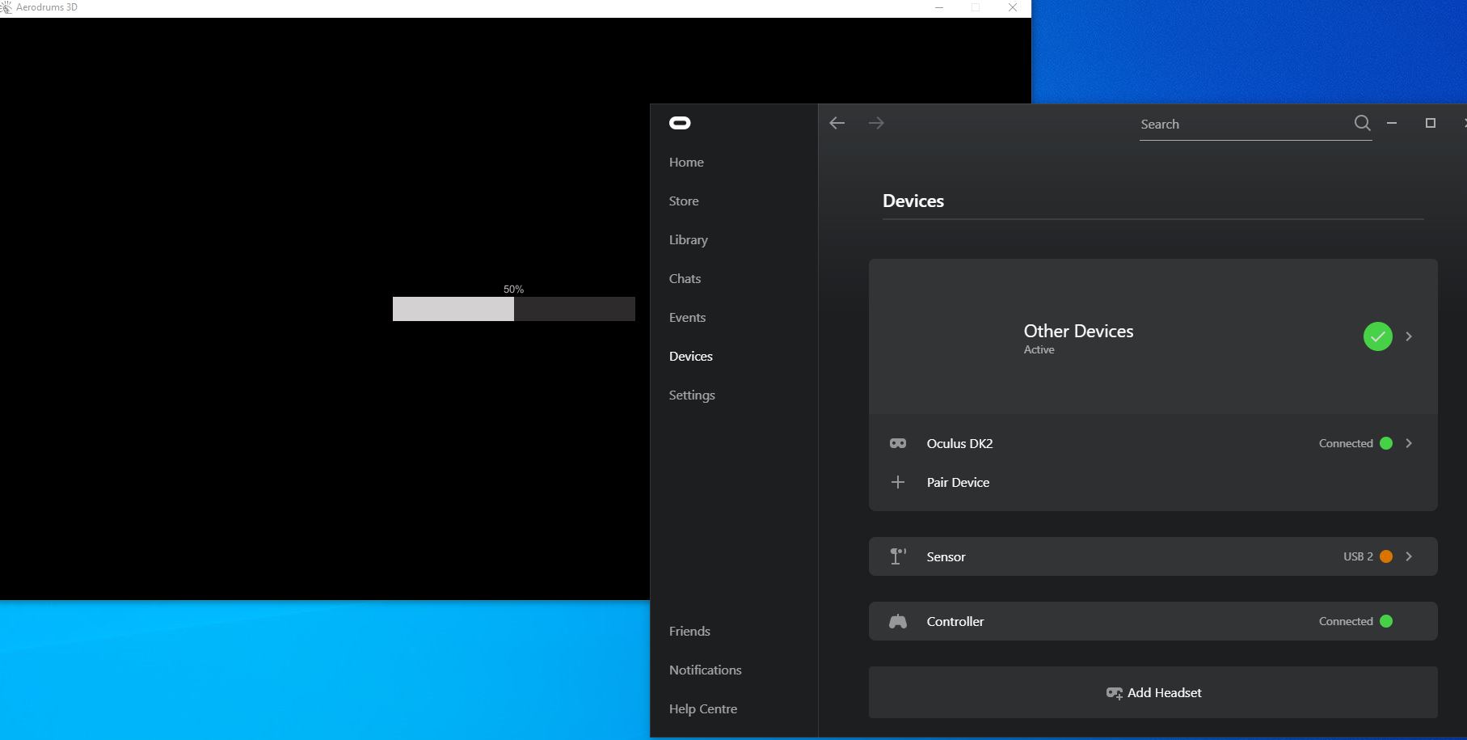Expand the Sensor row chevron

1409,556
